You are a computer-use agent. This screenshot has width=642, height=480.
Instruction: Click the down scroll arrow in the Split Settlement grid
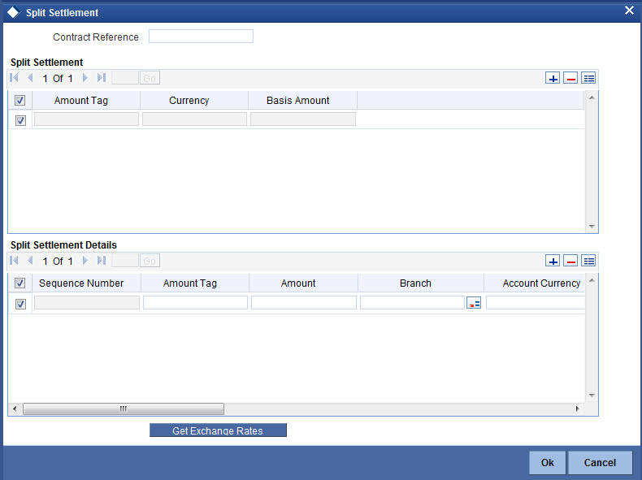pos(592,227)
